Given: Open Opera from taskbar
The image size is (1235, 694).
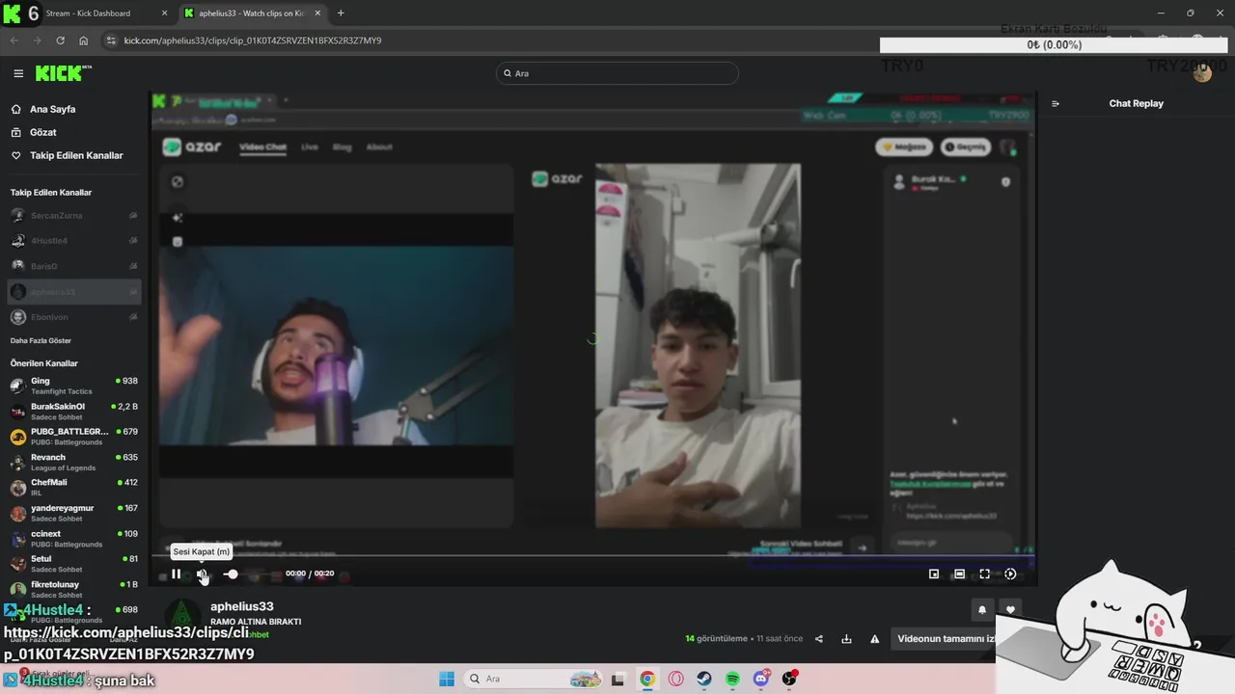Looking at the screenshot, I should [676, 679].
